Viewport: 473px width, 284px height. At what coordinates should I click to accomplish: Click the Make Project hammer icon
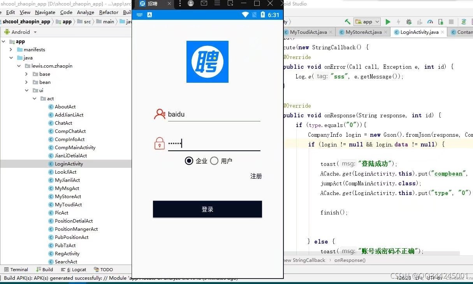pyautogui.click(x=347, y=22)
